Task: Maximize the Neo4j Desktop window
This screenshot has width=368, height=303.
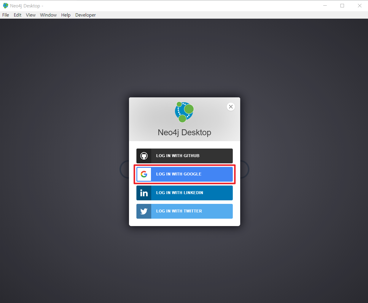Action: coord(342,6)
